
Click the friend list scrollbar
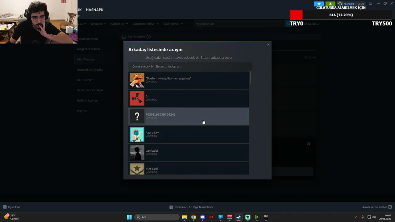(x=250, y=77)
